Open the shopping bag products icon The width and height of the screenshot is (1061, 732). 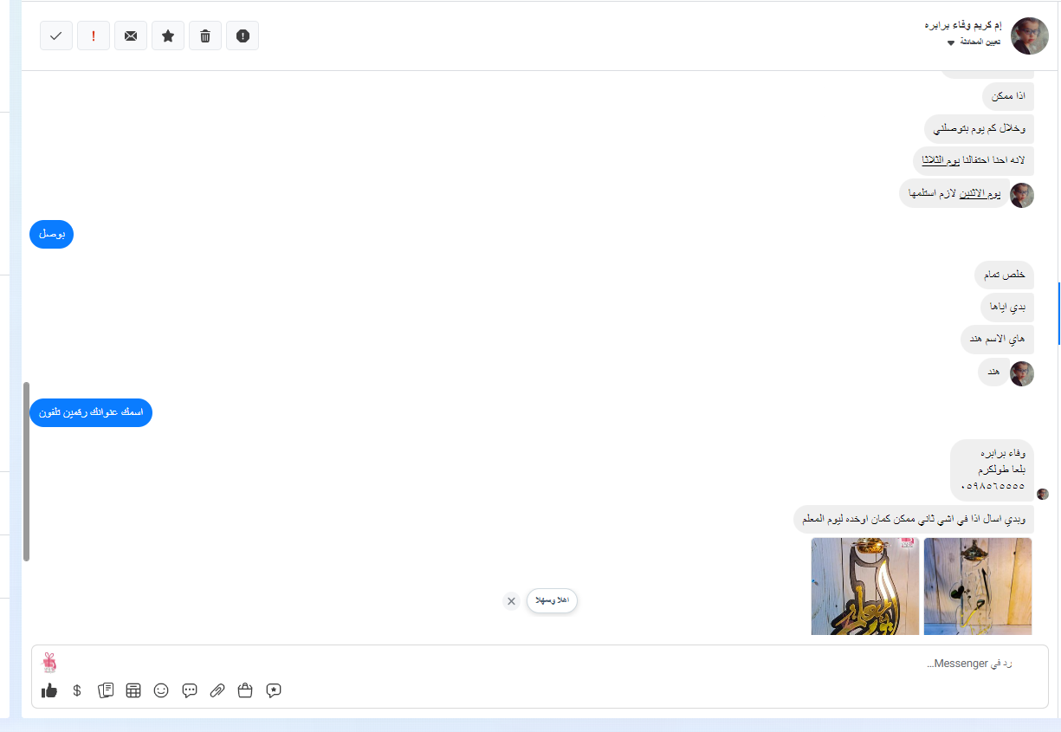[245, 690]
